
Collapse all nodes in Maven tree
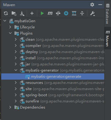[82, 13]
